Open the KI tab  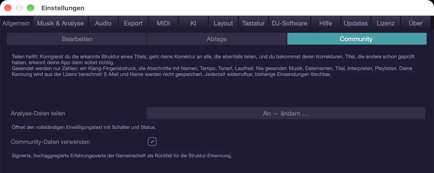pos(193,23)
